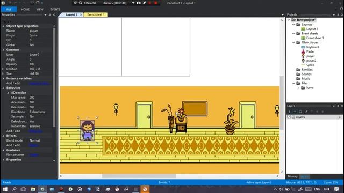344x193 pixels.
Task: Click the add layer plus icon
Action: tap(289, 112)
